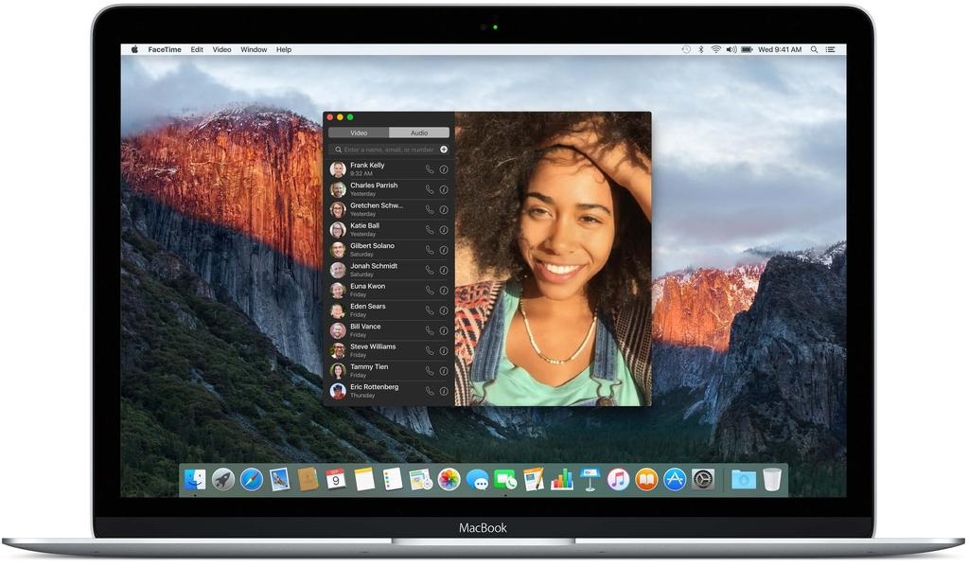Viewport: 969px width, 567px height.
Task: Open the info icon for Steve Williams
Action: (444, 350)
